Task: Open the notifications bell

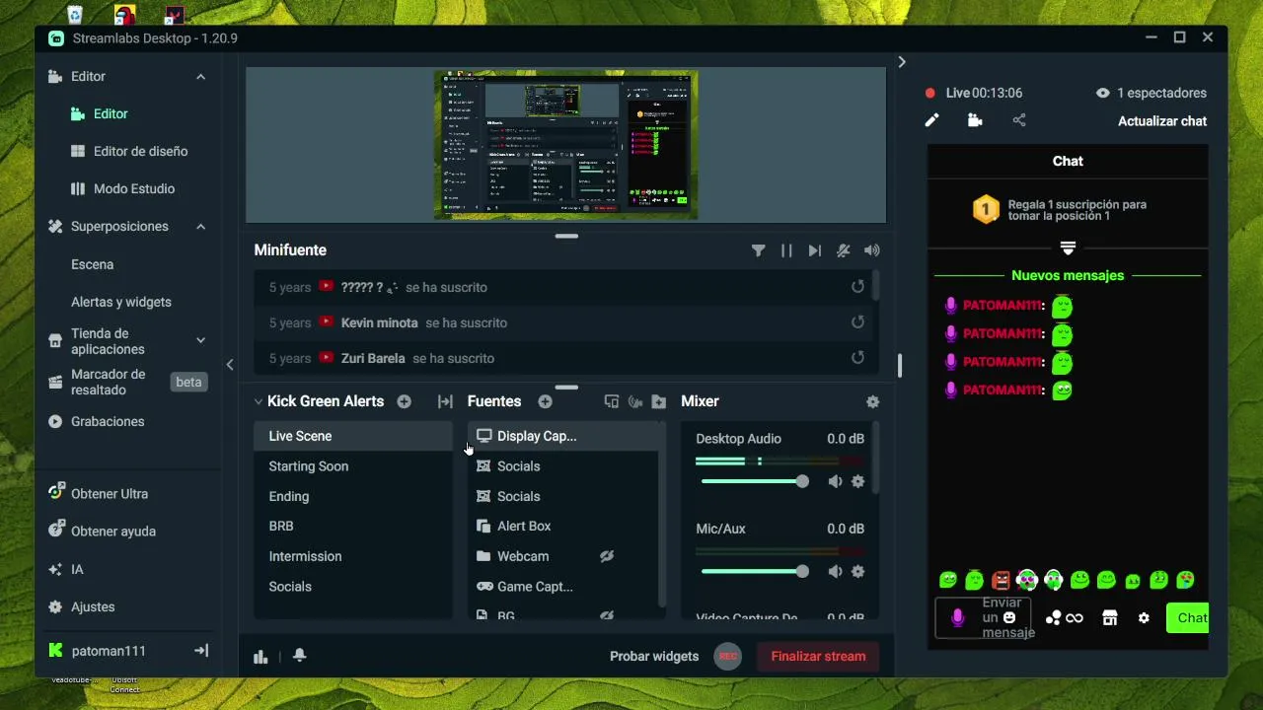Action: click(x=300, y=656)
